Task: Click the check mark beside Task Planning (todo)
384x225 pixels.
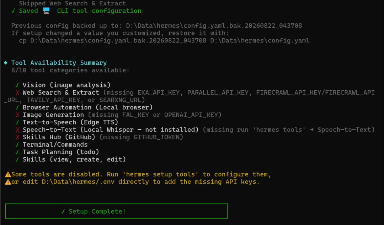Action: 17,152
